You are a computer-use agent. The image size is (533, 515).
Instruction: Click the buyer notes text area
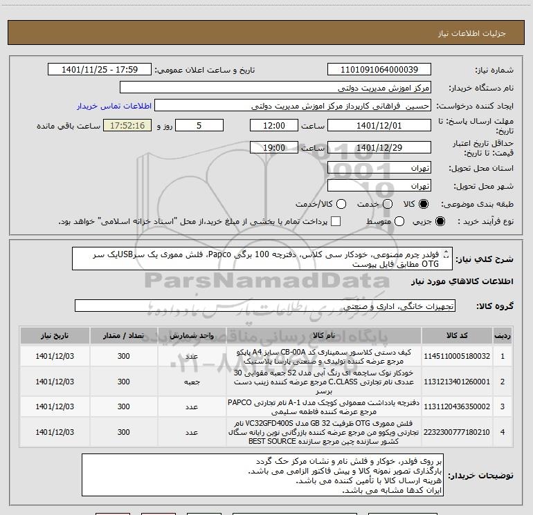(262, 475)
